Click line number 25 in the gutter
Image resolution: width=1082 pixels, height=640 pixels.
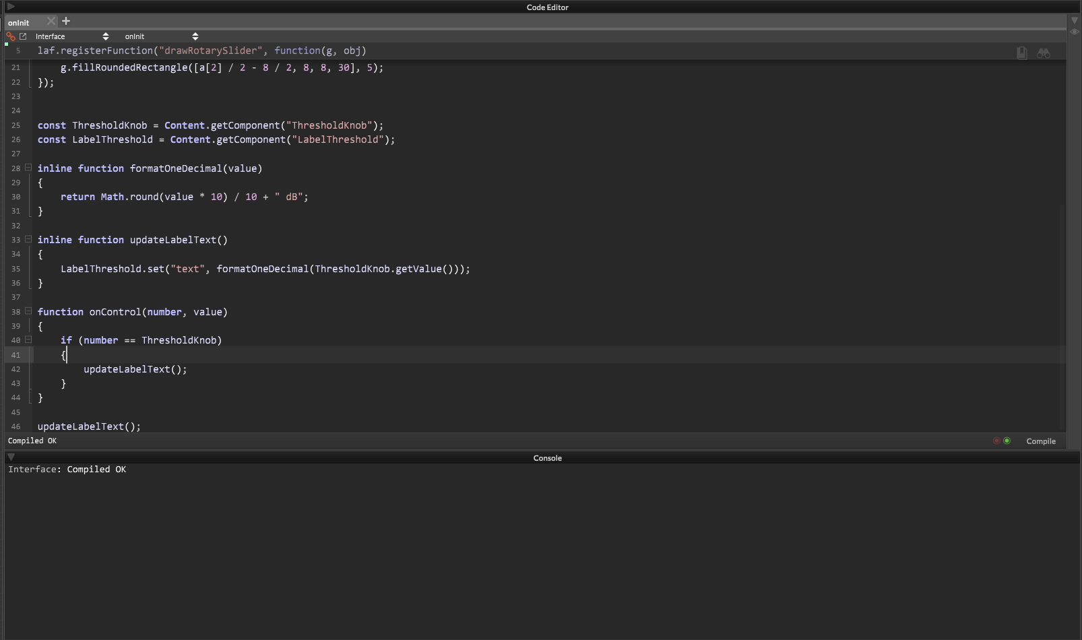tap(16, 125)
